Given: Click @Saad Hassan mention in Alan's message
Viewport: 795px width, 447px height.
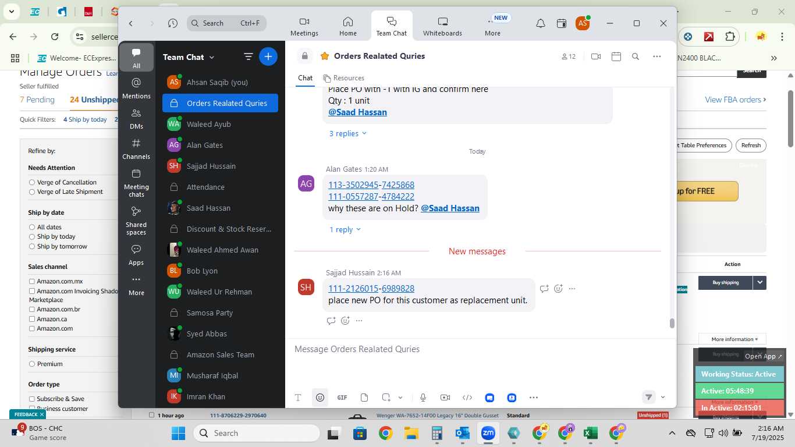Looking at the screenshot, I should pyautogui.click(x=450, y=208).
